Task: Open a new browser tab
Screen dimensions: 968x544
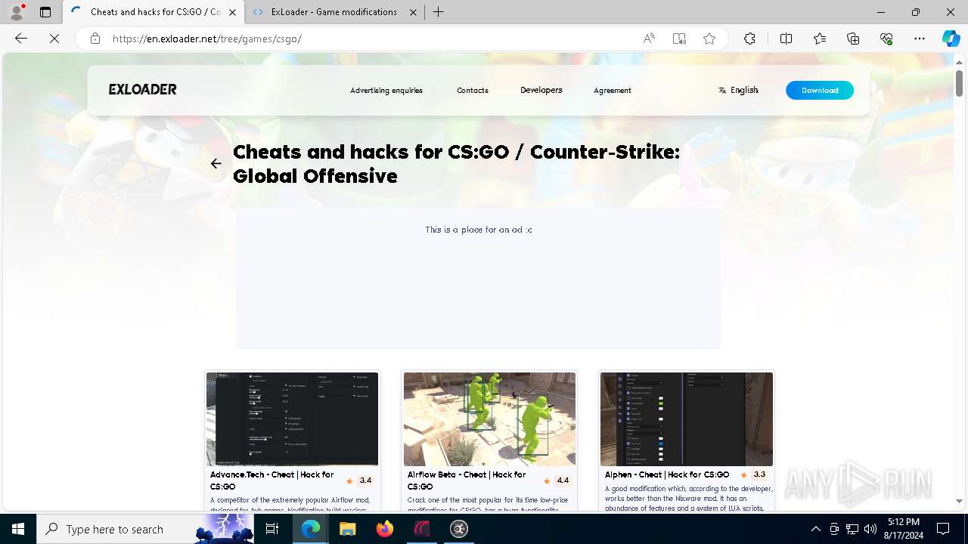Action: click(438, 12)
